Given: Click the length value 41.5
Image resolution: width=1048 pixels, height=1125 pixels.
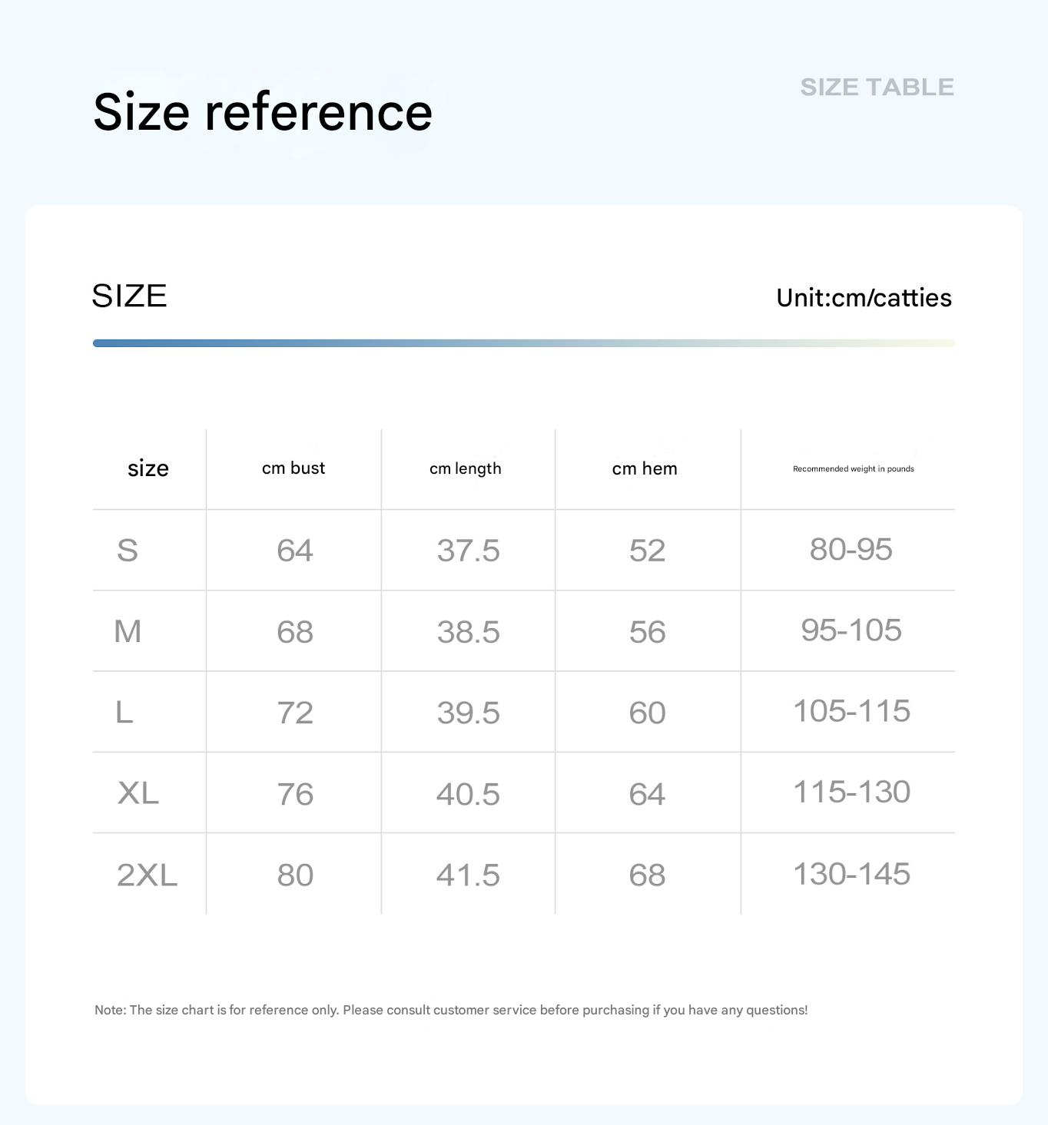Looking at the screenshot, I should (468, 875).
